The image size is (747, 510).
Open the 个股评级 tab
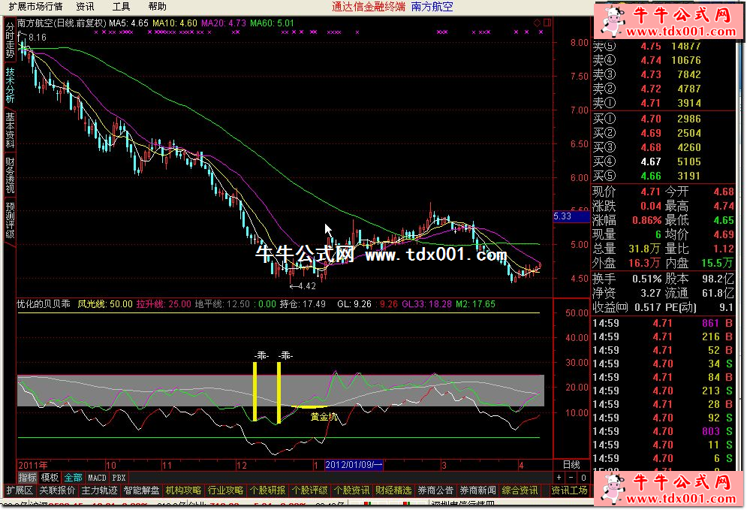pyautogui.click(x=309, y=490)
